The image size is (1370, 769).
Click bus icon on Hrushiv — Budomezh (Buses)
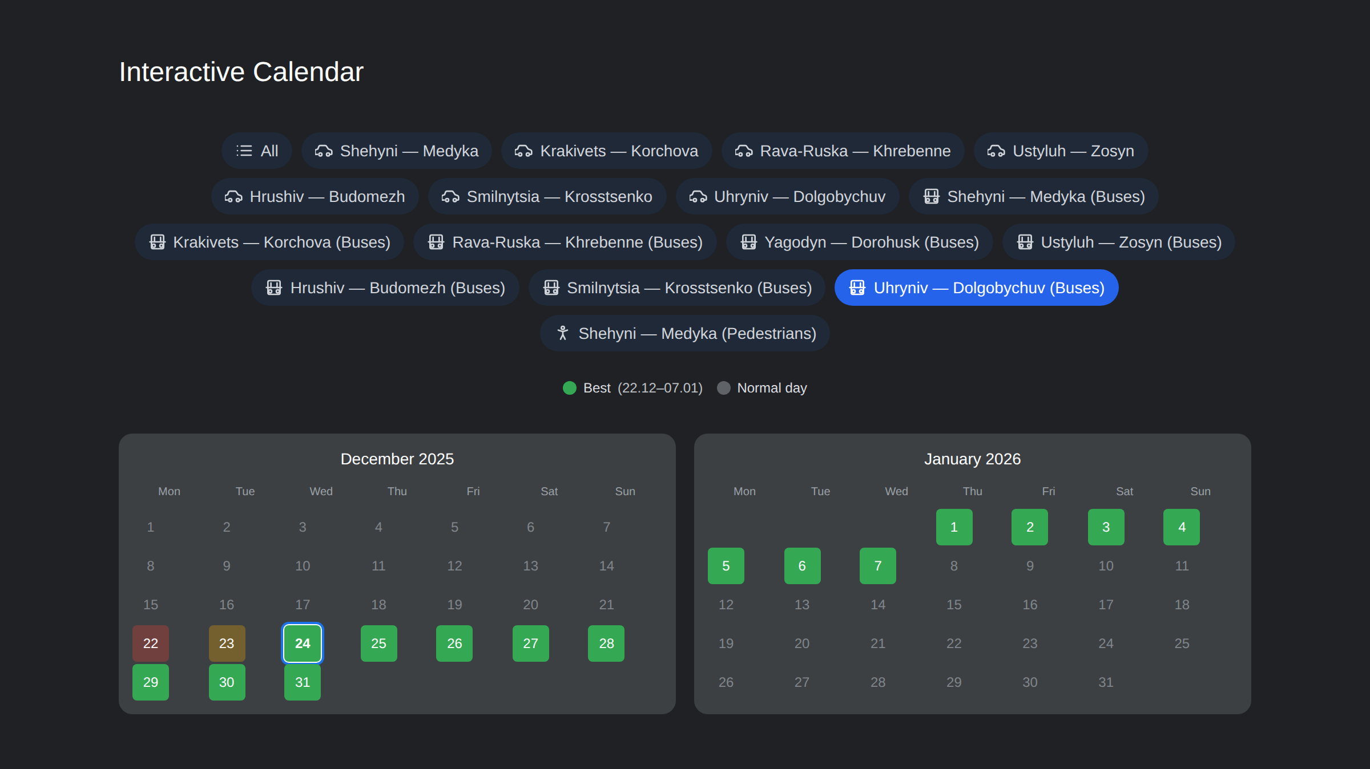[x=274, y=288]
